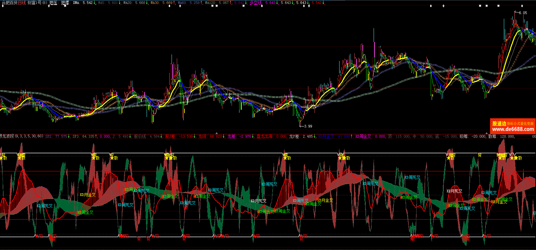Open the www.de6688.com watermark link
The image size is (536, 250).
pyautogui.click(x=513, y=129)
